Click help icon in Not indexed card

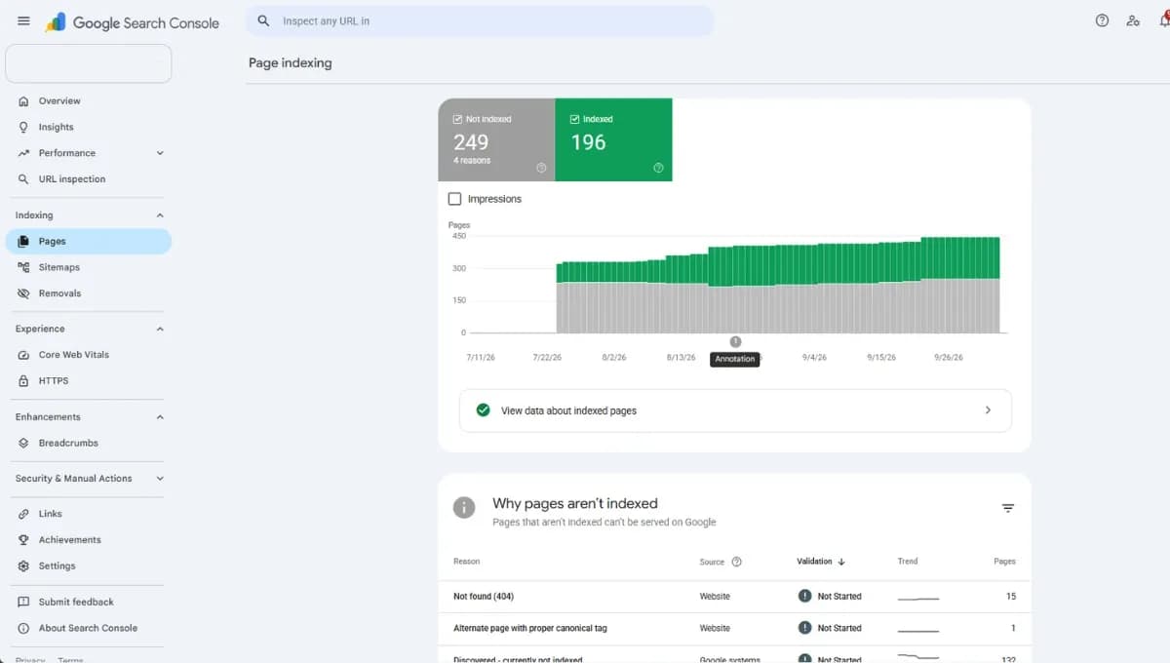(541, 168)
